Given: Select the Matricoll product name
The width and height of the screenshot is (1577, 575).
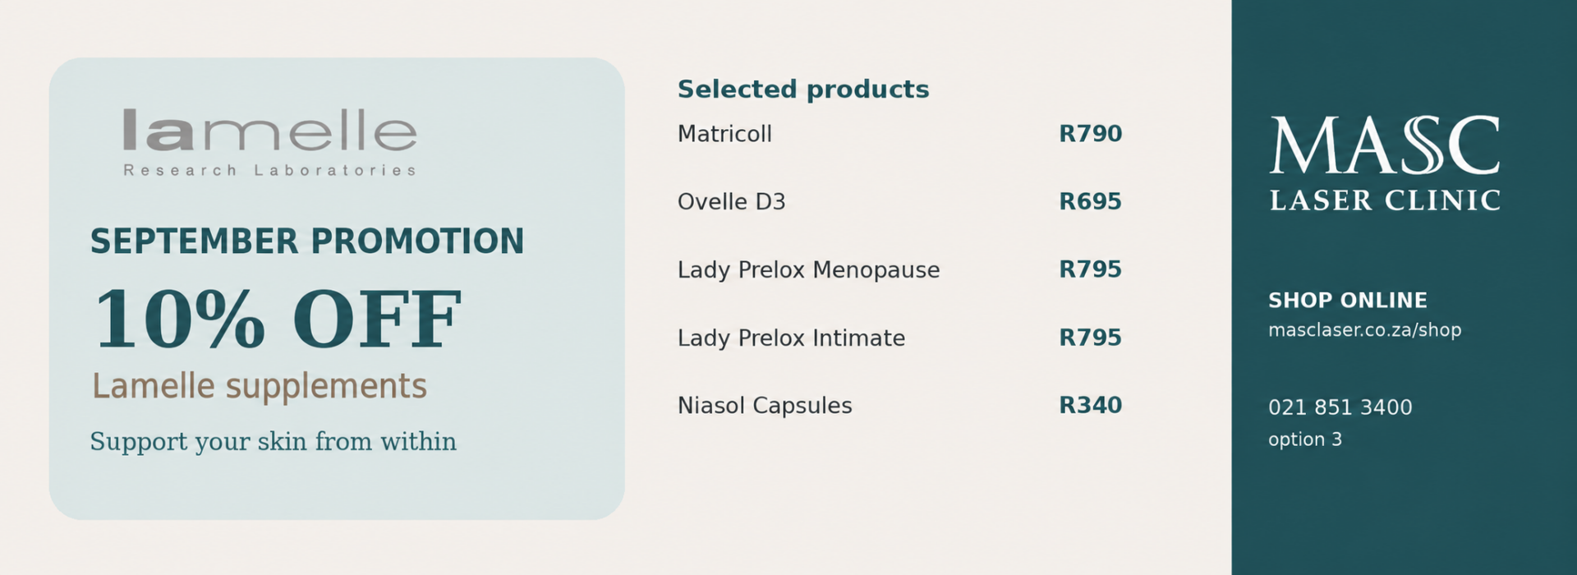Looking at the screenshot, I should 724,134.
